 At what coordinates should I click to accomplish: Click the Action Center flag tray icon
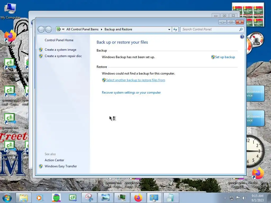[x=238, y=198]
